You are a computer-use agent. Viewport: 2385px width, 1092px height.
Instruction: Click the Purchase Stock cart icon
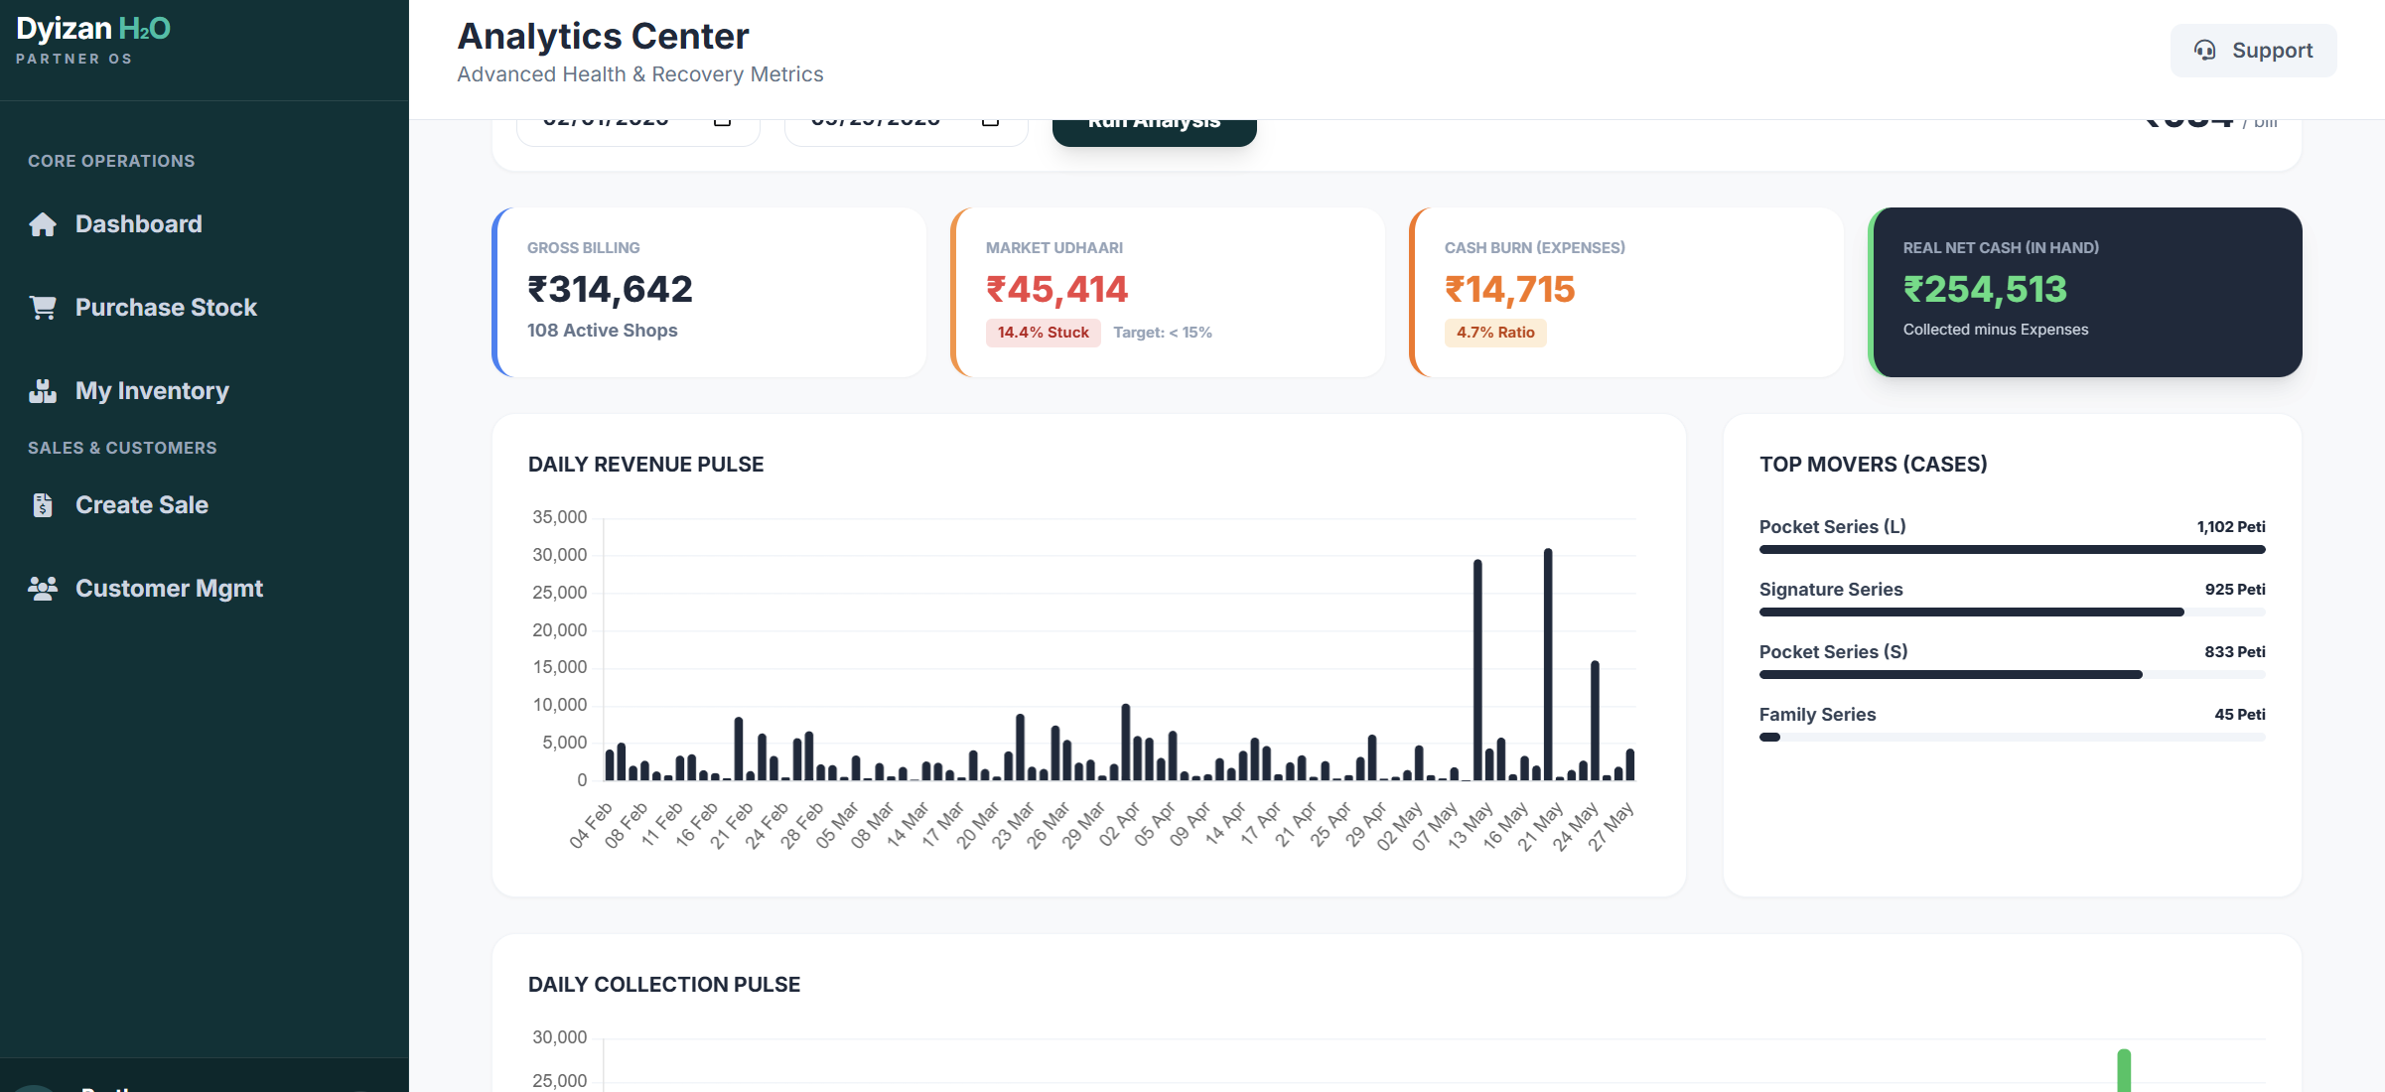click(x=43, y=308)
